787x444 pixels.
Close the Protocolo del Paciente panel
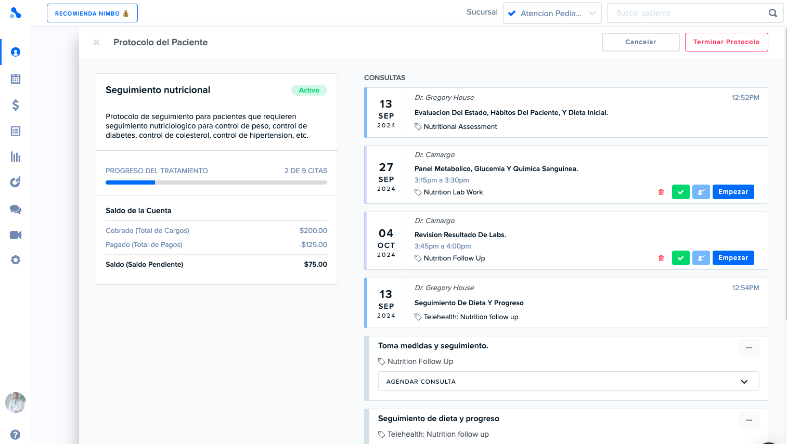coord(96,42)
